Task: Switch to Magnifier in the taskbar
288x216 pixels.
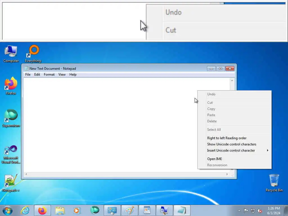Action: [x=165, y=210]
